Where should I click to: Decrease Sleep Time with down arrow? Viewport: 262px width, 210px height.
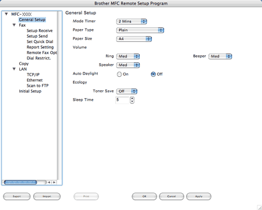[132, 102]
